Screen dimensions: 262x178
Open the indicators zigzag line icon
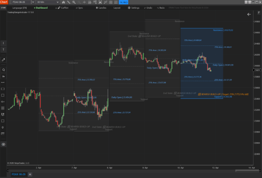pyautogui.click(x=105, y=2)
